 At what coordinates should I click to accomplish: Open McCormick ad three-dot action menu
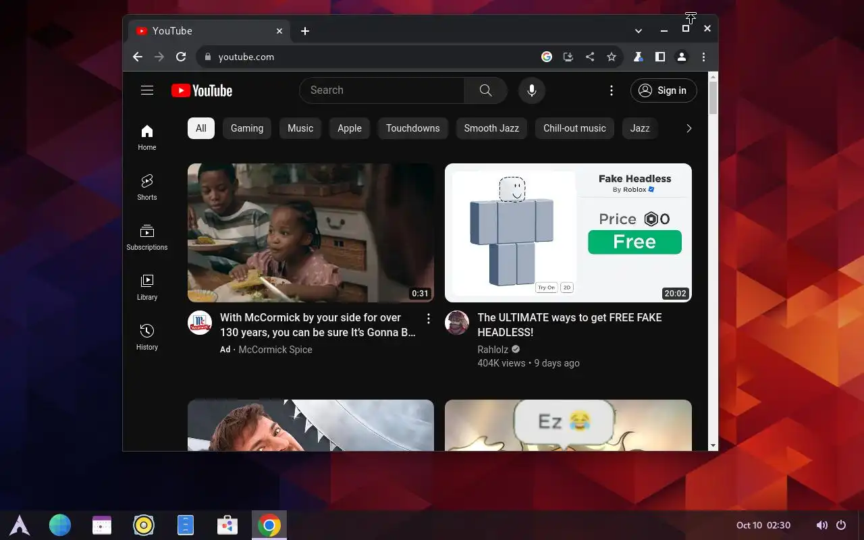tap(429, 319)
